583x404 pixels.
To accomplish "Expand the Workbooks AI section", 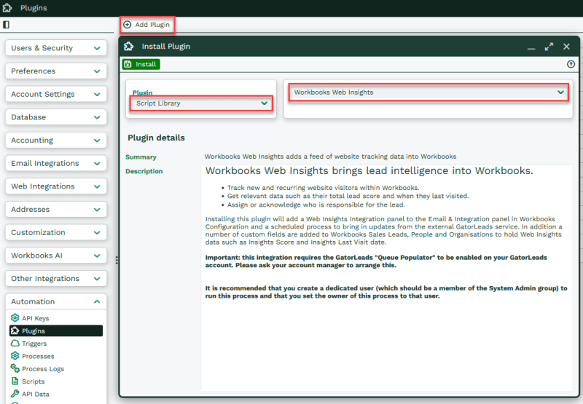I will [56, 255].
